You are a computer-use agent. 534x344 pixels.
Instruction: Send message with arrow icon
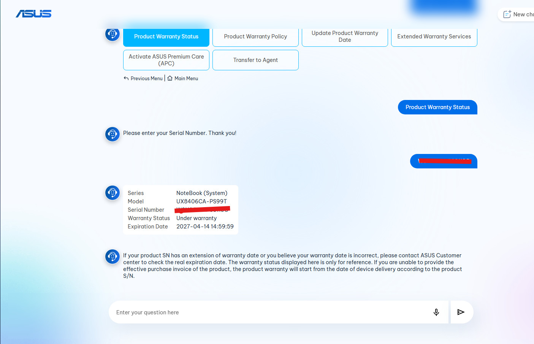[461, 312]
